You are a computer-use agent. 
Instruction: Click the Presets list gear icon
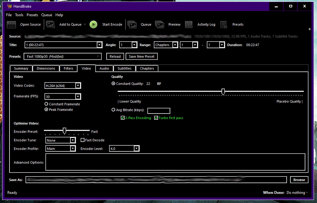pos(224,25)
